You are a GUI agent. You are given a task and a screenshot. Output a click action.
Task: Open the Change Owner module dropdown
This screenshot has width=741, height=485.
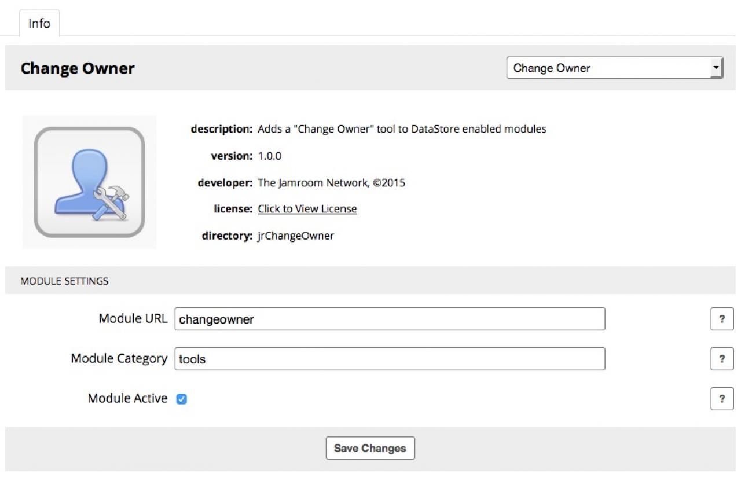[x=614, y=68]
